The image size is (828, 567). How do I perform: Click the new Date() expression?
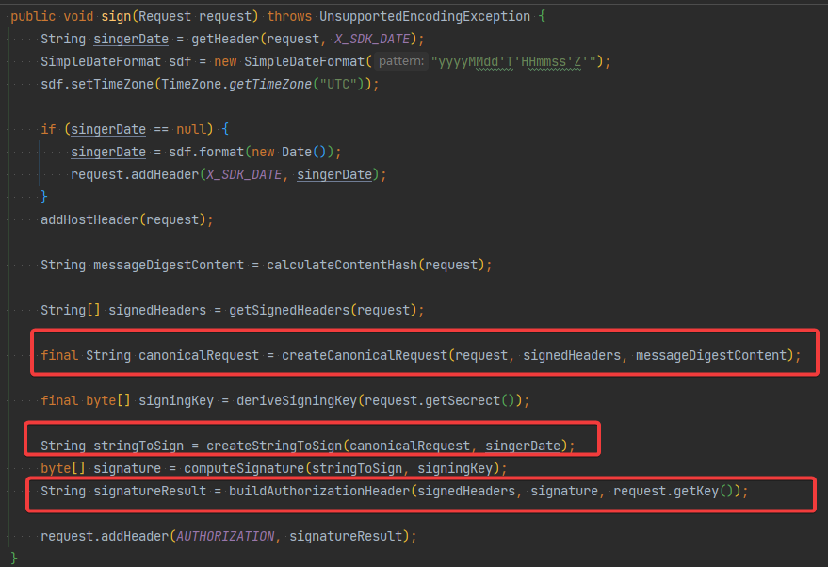point(289,152)
